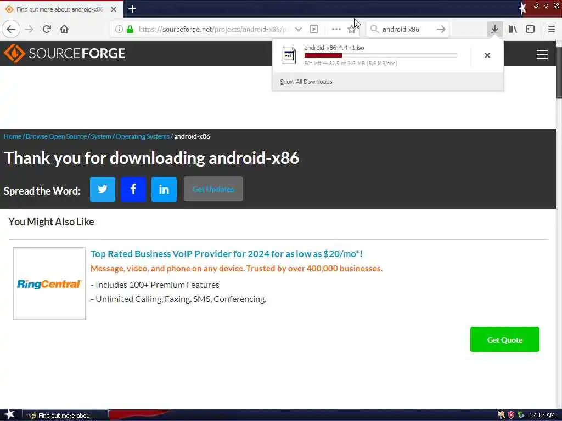Click the Get Updates button

(x=213, y=189)
